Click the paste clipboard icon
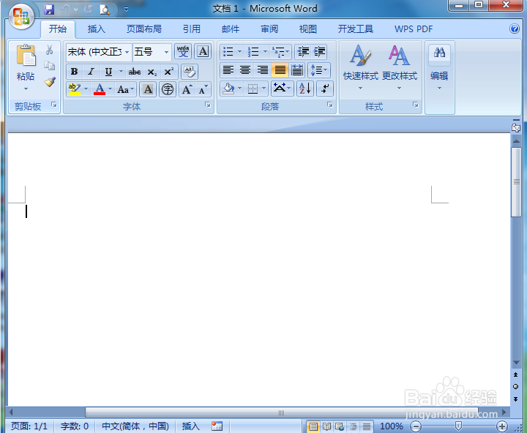The width and height of the screenshot is (527, 433). coord(26,55)
